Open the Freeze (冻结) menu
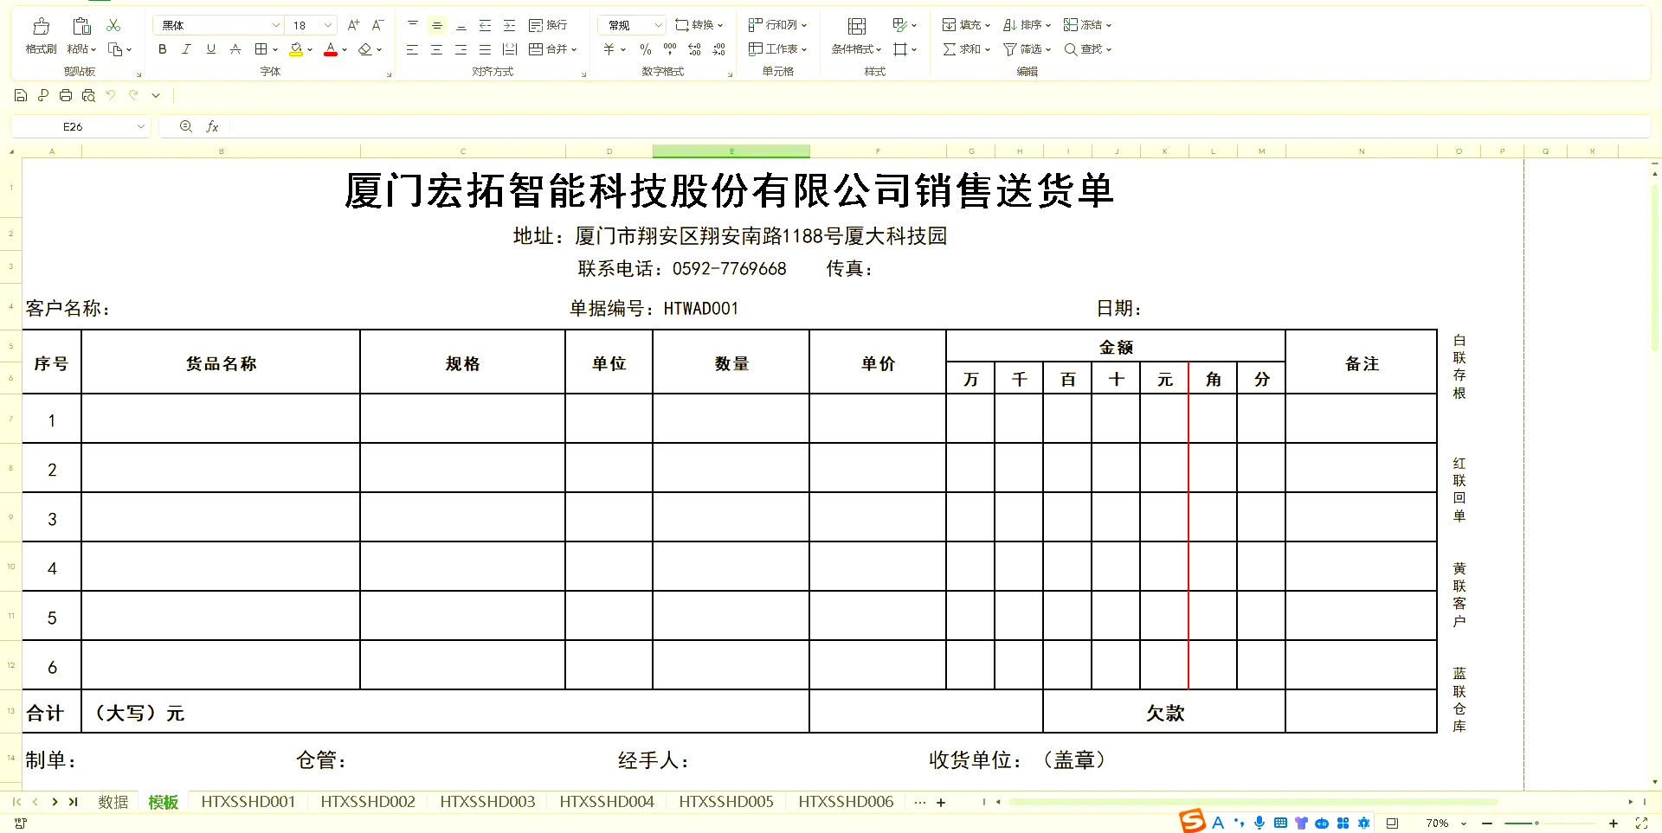Viewport: 1662px width, 833px height. click(1087, 25)
